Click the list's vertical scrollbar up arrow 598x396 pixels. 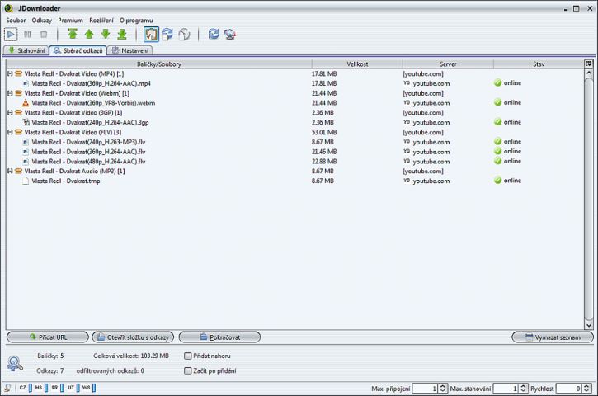(x=588, y=73)
